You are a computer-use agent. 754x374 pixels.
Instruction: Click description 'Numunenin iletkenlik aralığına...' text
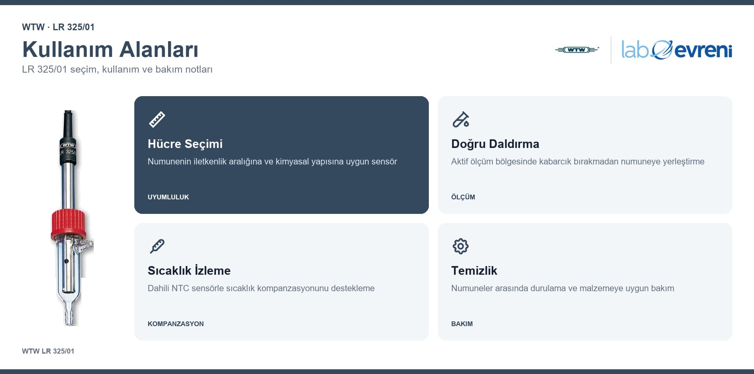272,162
